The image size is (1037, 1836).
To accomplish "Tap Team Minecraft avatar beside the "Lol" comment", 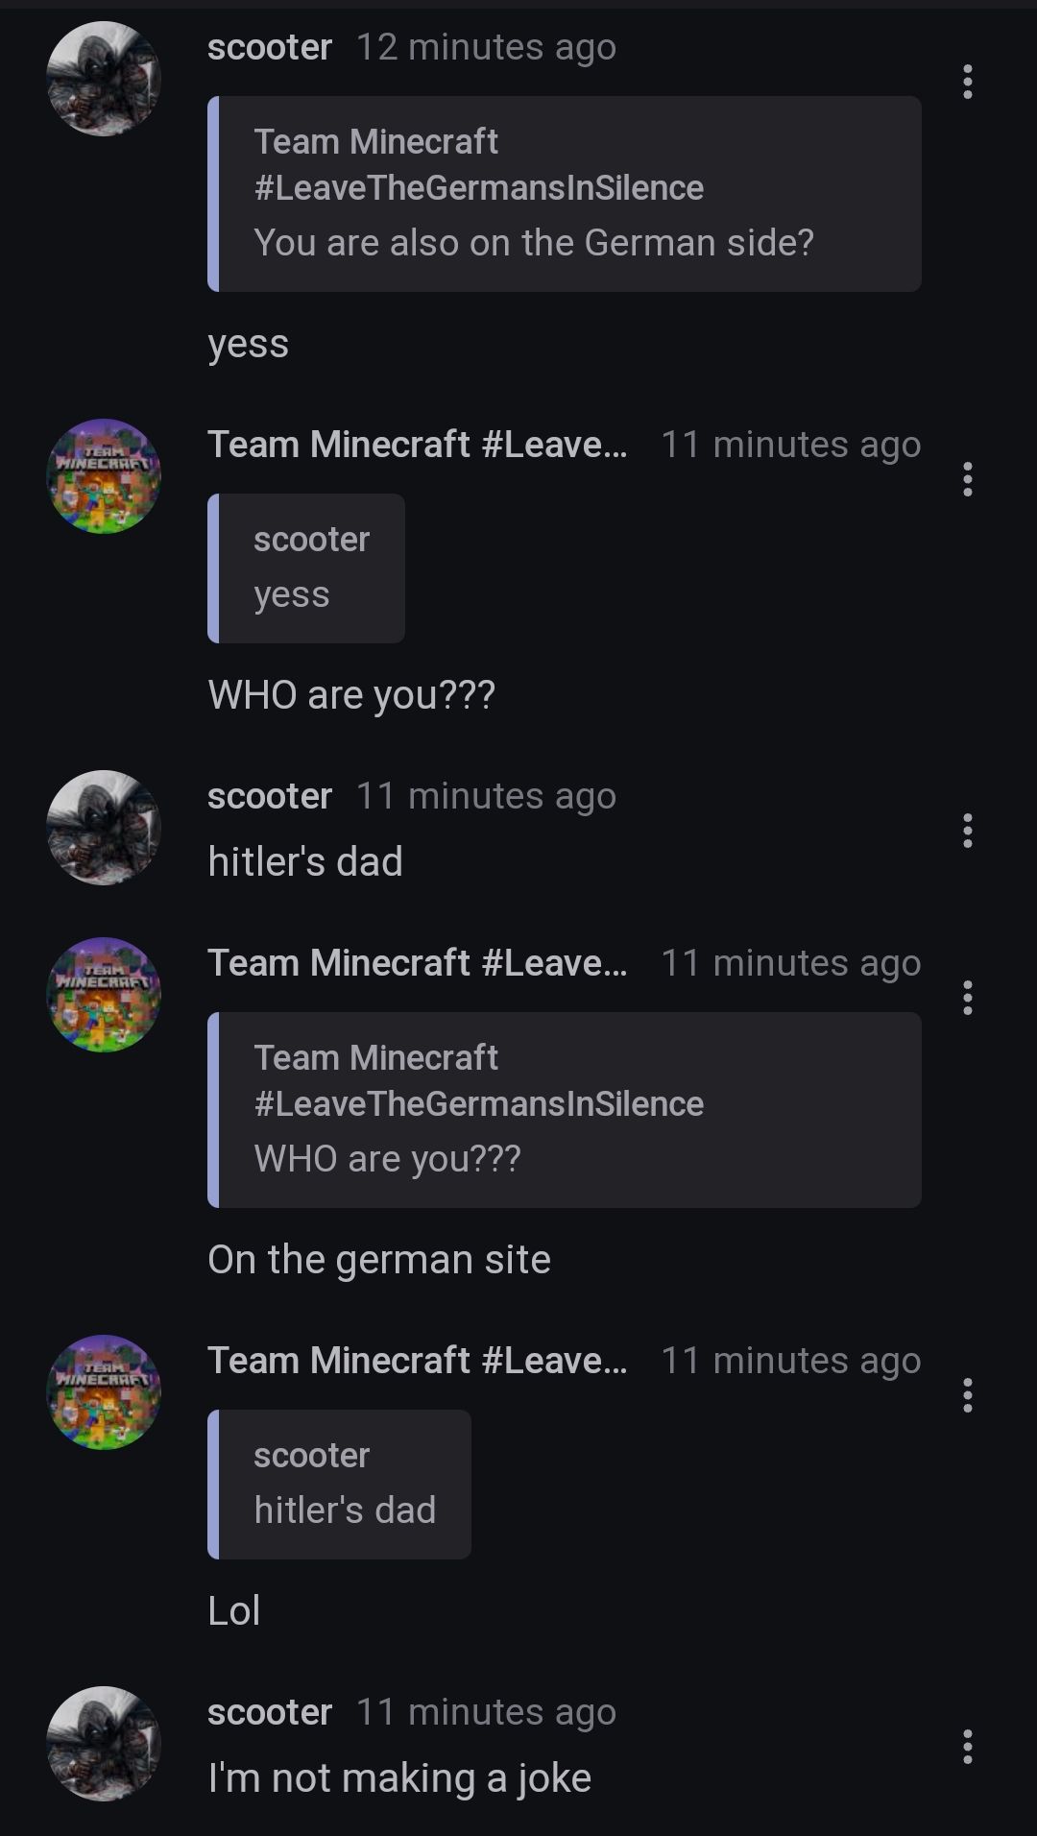I will 104,1392.
